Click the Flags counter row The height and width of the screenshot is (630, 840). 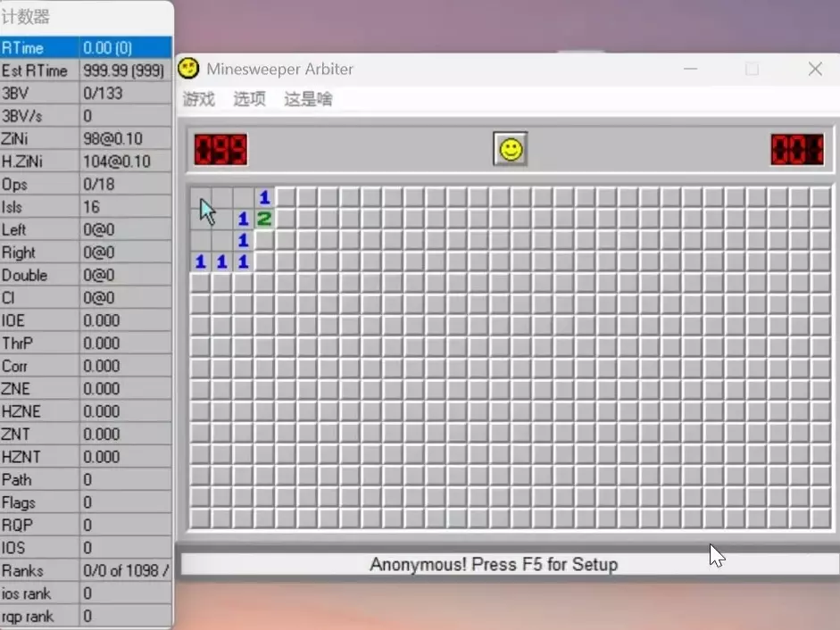(86, 502)
